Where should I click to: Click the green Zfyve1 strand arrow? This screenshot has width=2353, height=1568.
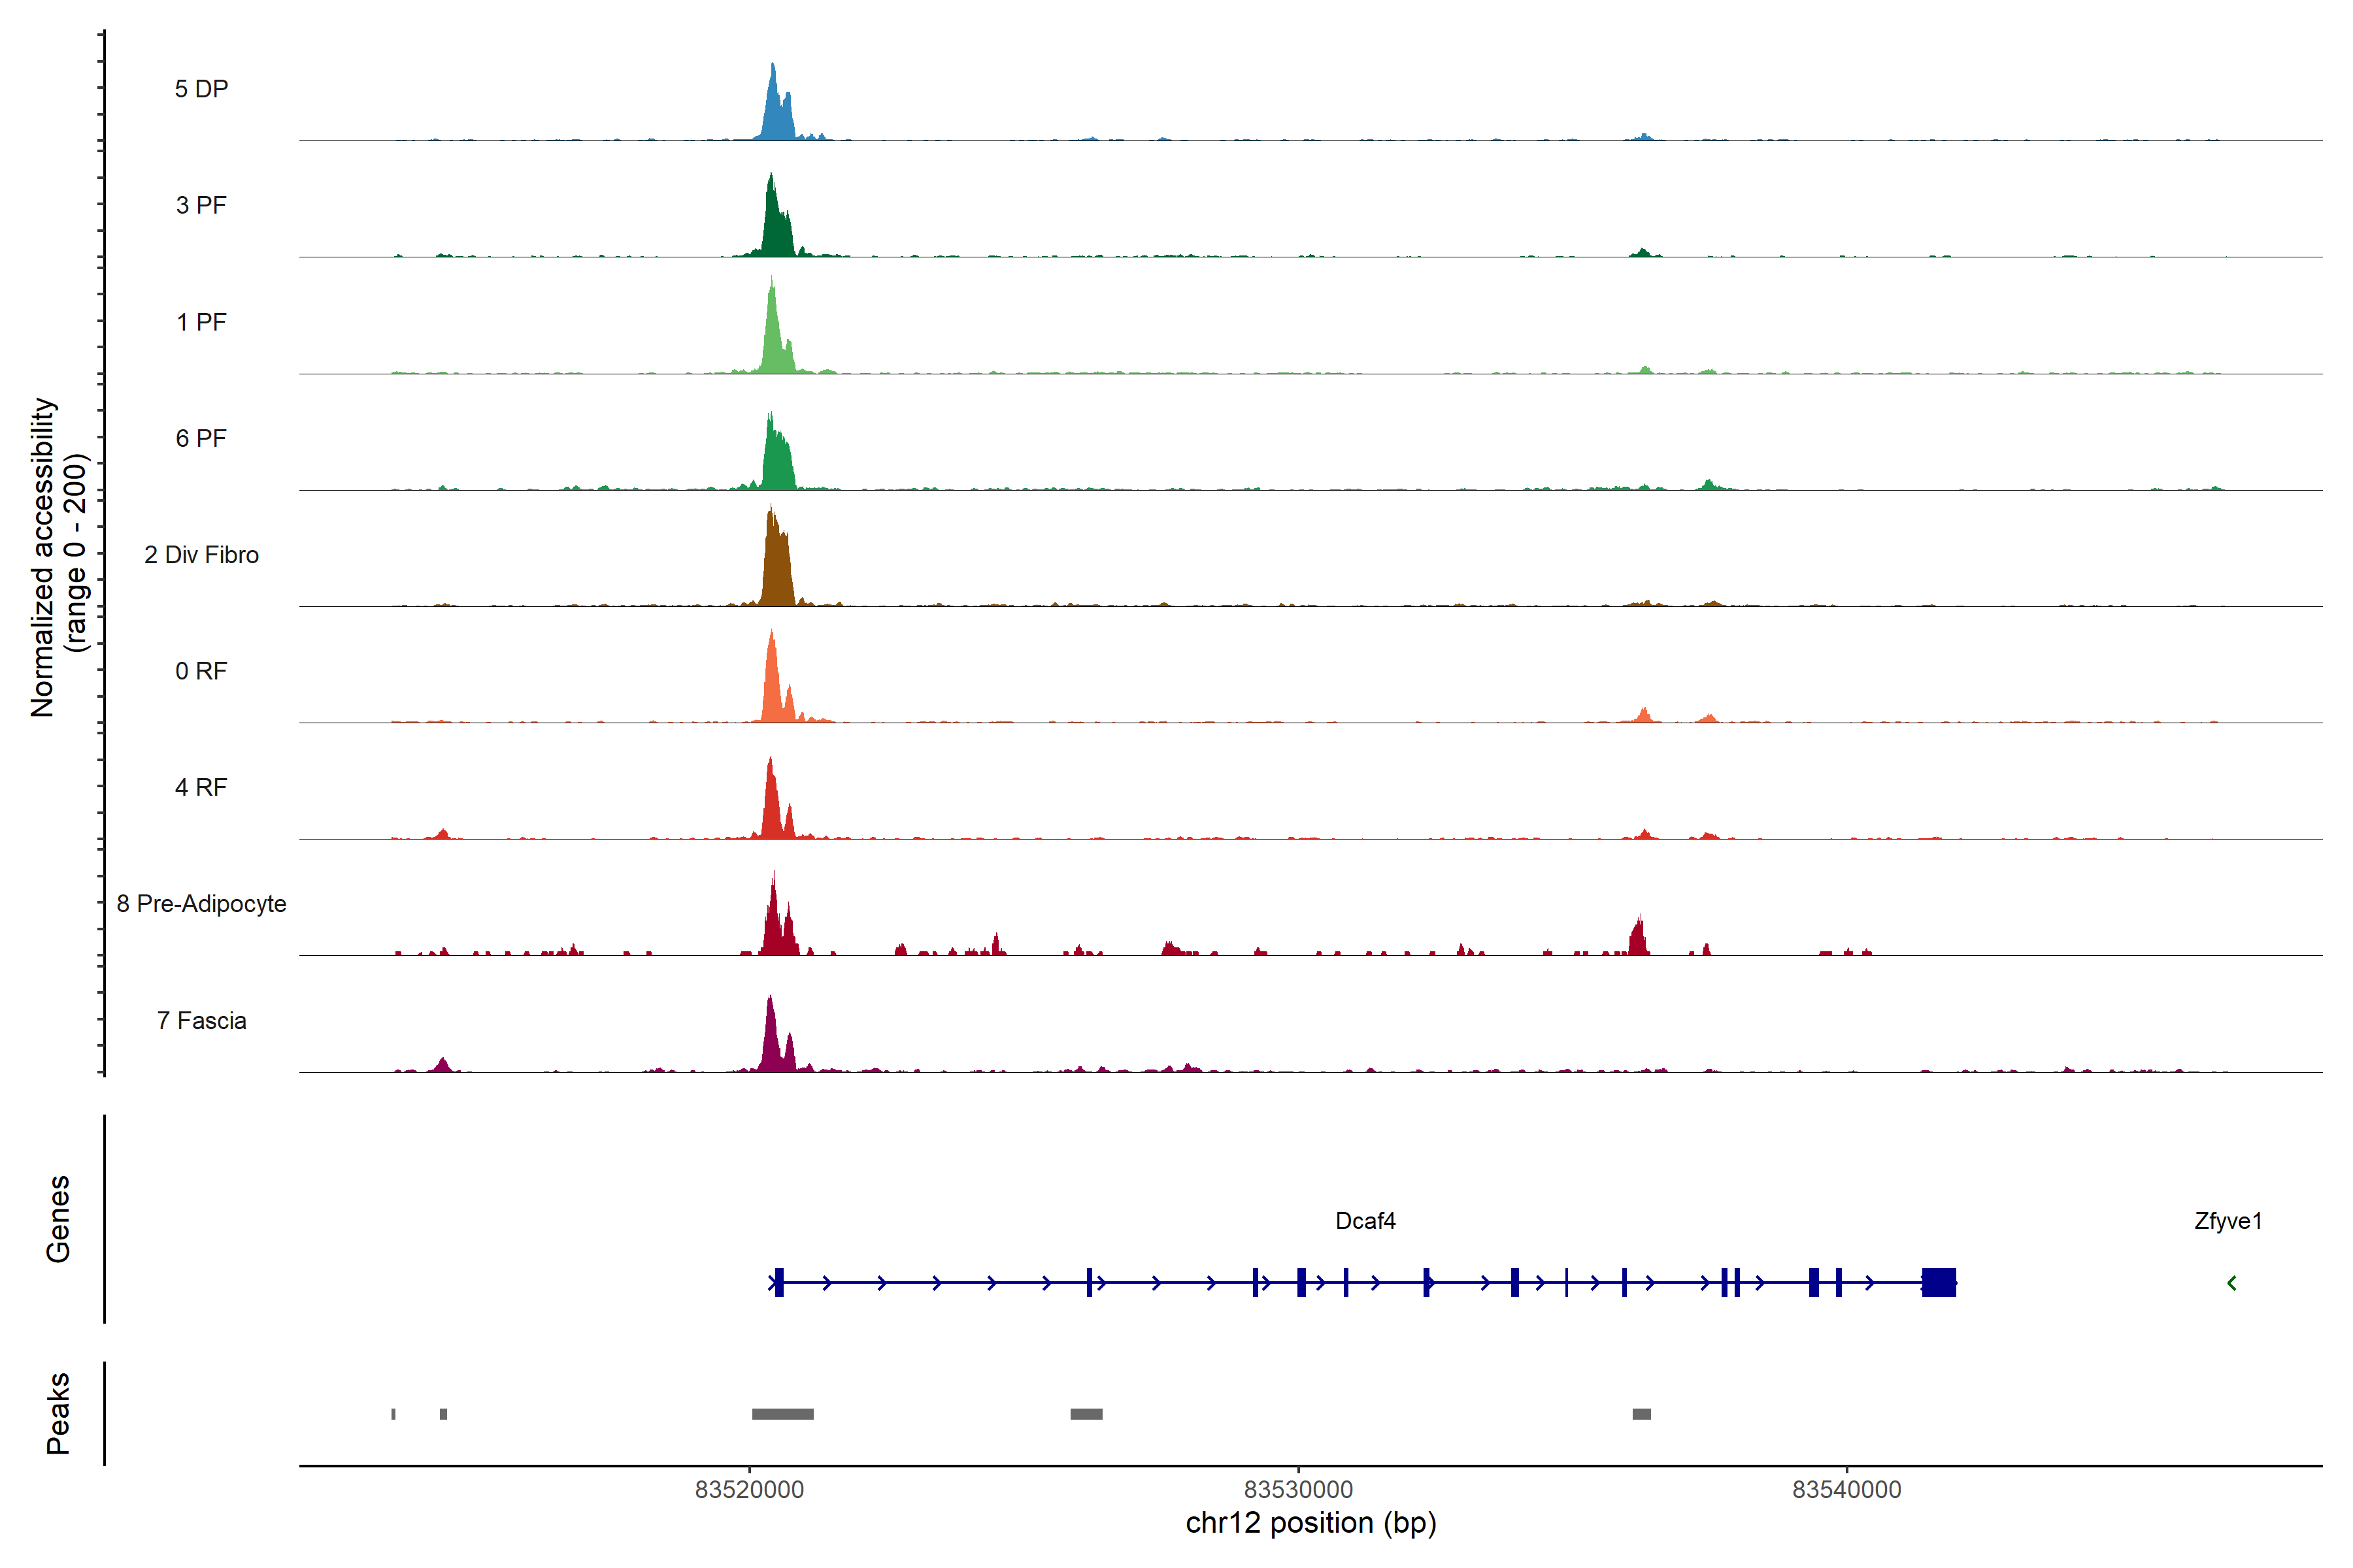point(2231,1283)
